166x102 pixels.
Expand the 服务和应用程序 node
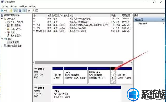coord(2,46)
